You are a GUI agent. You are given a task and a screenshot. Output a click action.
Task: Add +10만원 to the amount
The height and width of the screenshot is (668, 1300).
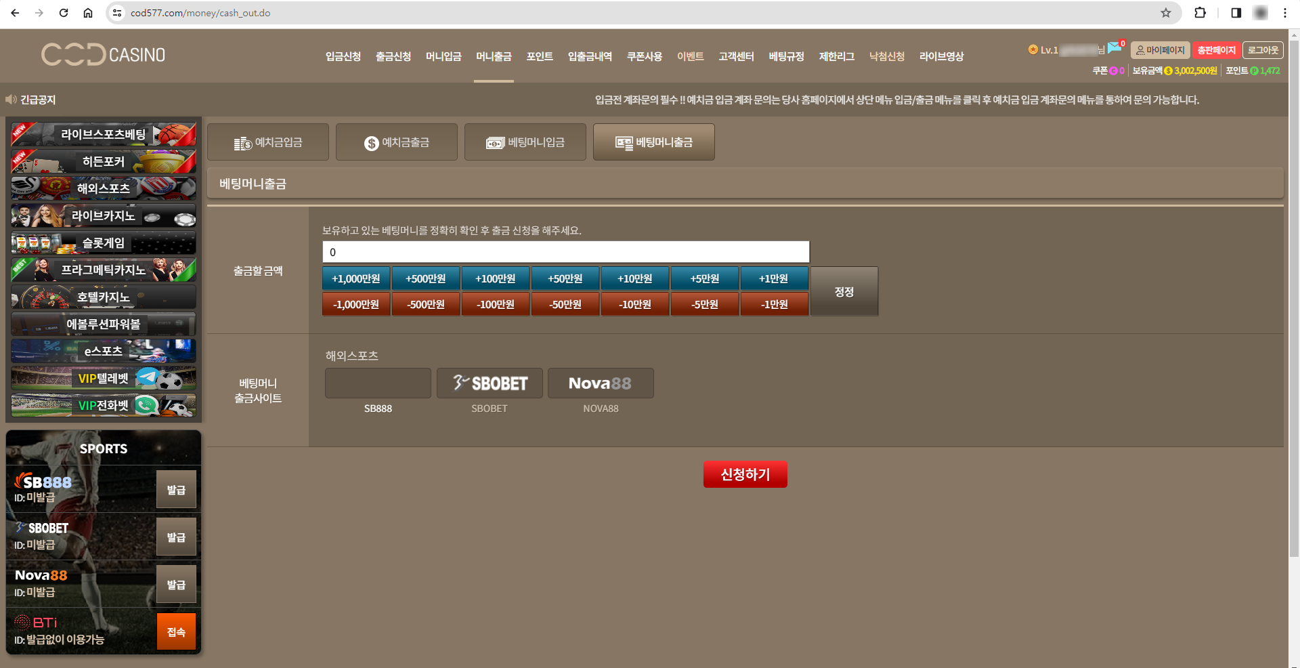point(635,278)
